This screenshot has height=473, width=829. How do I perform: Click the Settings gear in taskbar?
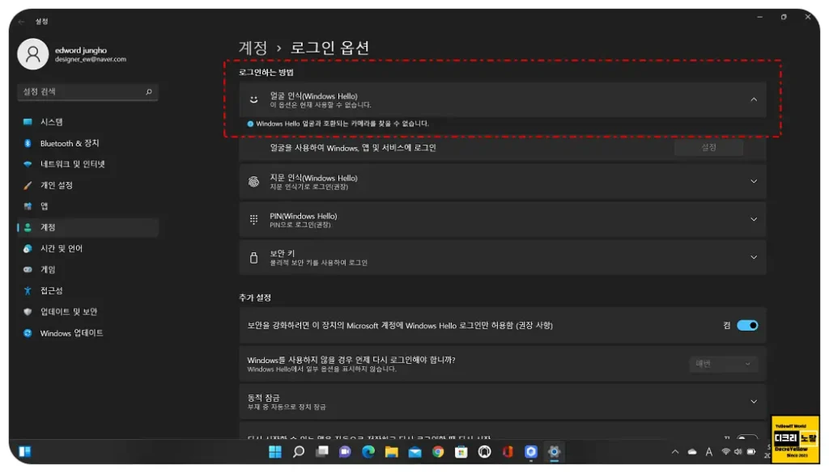554,452
